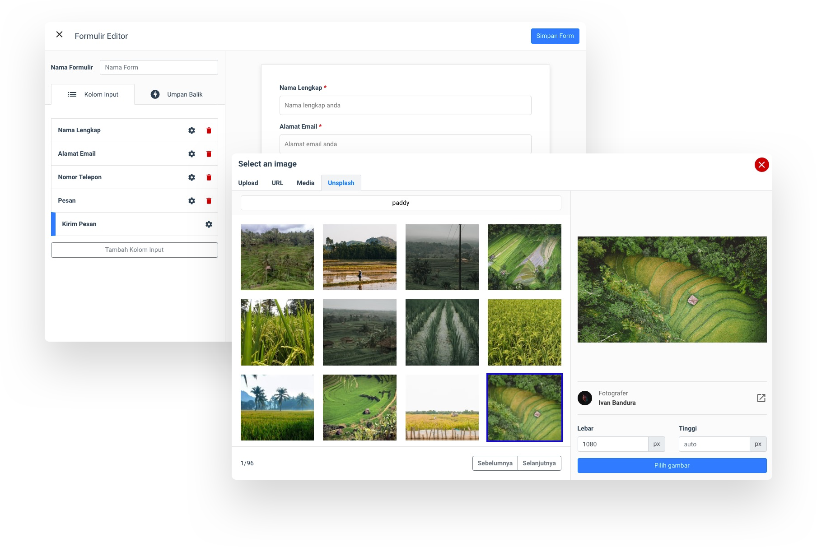817x547 pixels.
Task: Open settings for the Nama Lengkap field
Action: [x=191, y=130]
